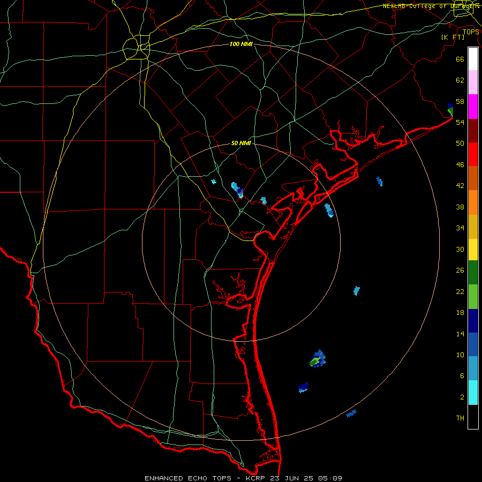Image resolution: width=482 pixels, height=482 pixels.
Task: Click the bright red legend swatch
Action: (473, 155)
